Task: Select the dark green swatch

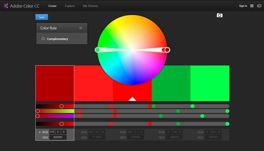Action: pos(171,83)
